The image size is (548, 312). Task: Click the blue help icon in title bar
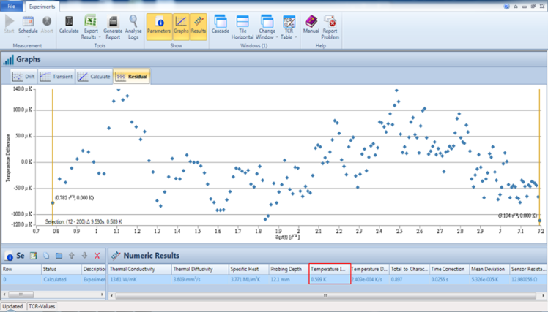[506, 7]
